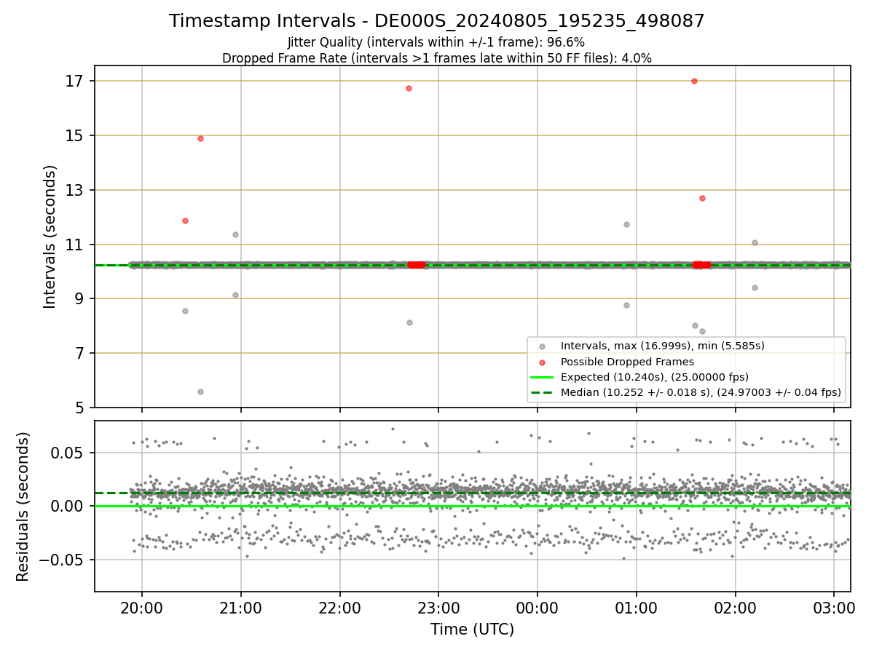This screenshot has height=655, width=874.
Task: Click the legend entry 'Intervals, max (16.999s), min (5.585s)'
Action: click(663, 346)
